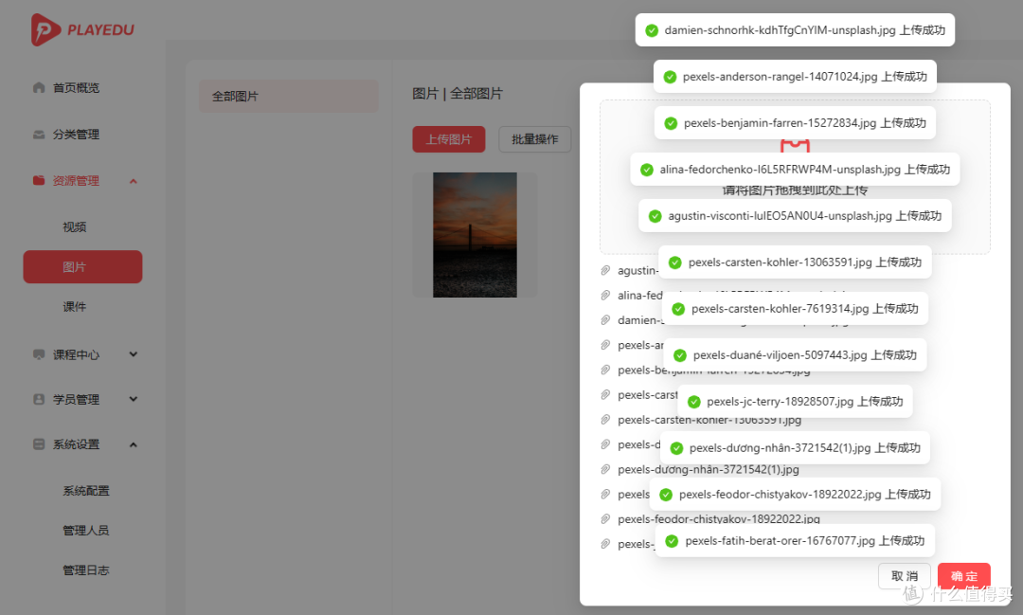Confirm the upload with 确定

coord(963,575)
